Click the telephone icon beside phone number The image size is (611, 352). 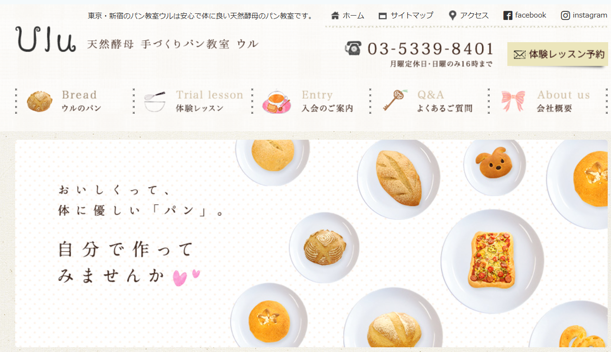click(x=353, y=48)
